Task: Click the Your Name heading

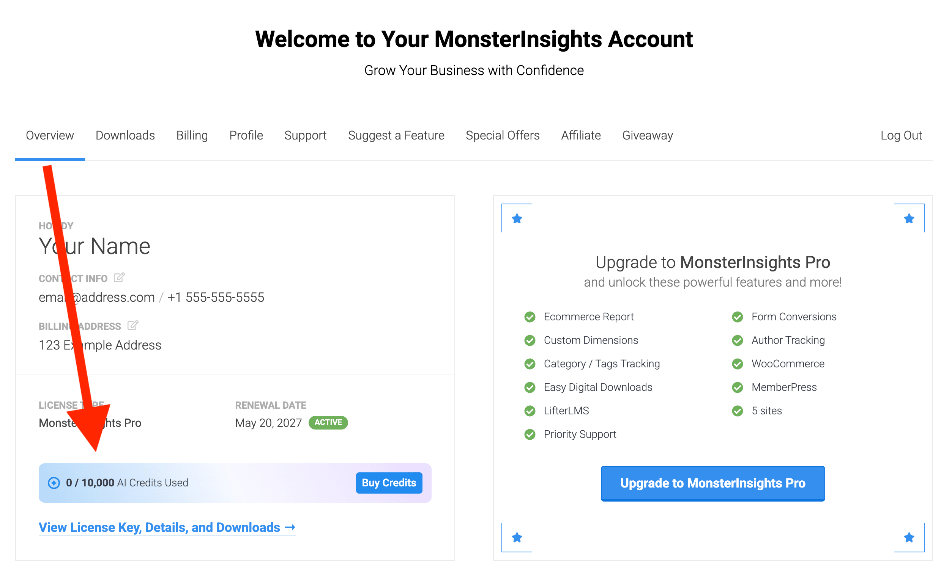Action: click(95, 247)
